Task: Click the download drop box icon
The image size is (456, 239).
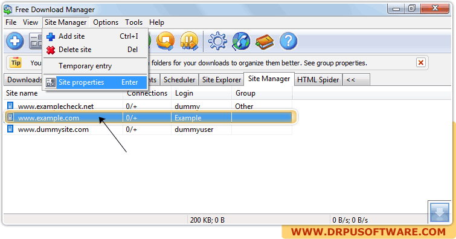Action: 440,212
